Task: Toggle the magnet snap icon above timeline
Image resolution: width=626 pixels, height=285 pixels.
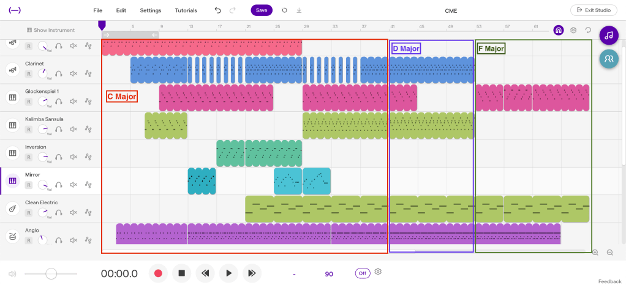Action: coord(558,30)
